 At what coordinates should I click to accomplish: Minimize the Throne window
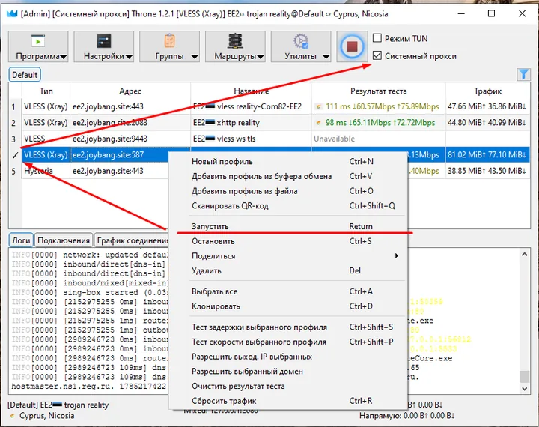coord(461,13)
